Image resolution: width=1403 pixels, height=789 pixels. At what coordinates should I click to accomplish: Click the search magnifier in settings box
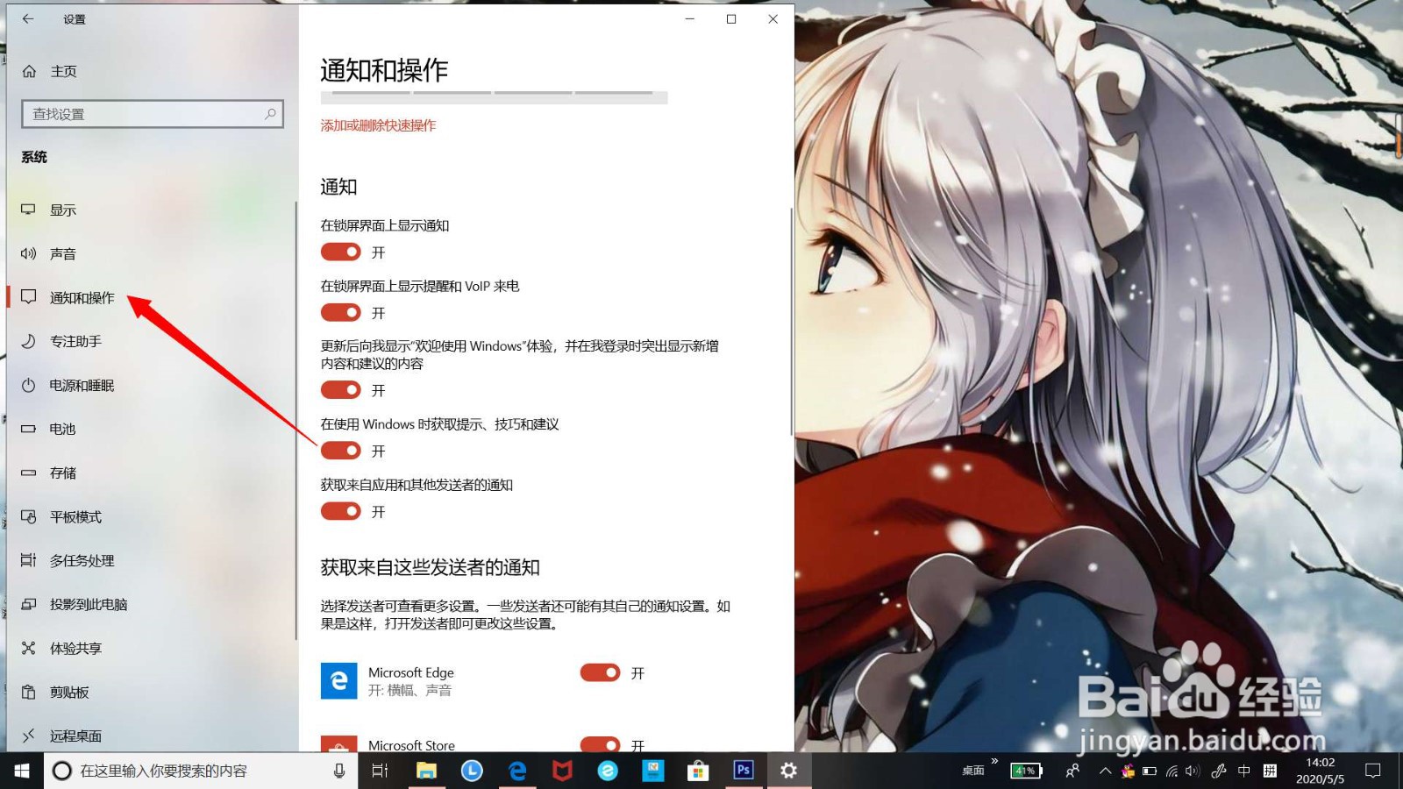[x=270, y=114]
